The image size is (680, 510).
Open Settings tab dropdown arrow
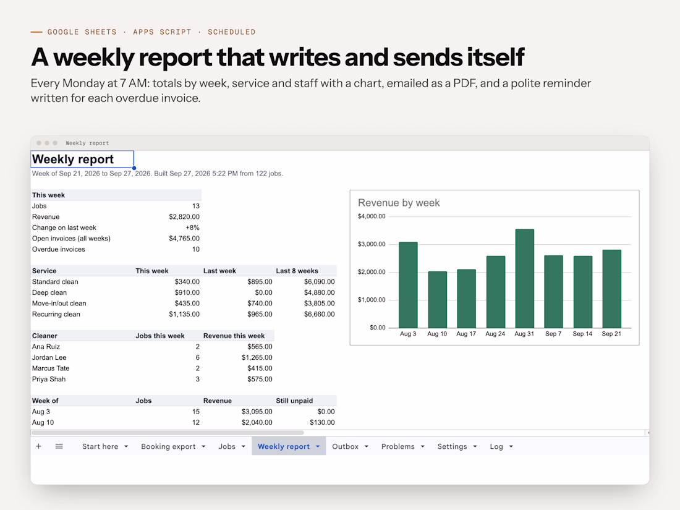(475, 447)
